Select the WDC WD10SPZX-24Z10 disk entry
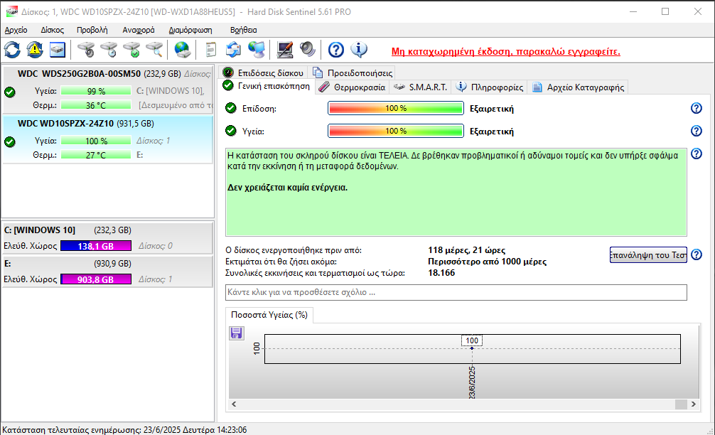Screen dimensions: 715x435 coord(107,139)
